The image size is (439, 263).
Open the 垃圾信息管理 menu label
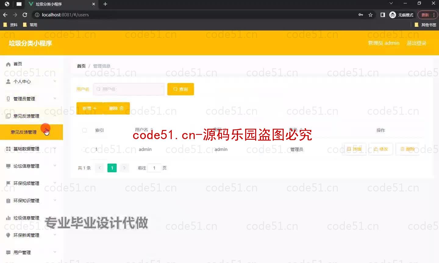(26, 218)
